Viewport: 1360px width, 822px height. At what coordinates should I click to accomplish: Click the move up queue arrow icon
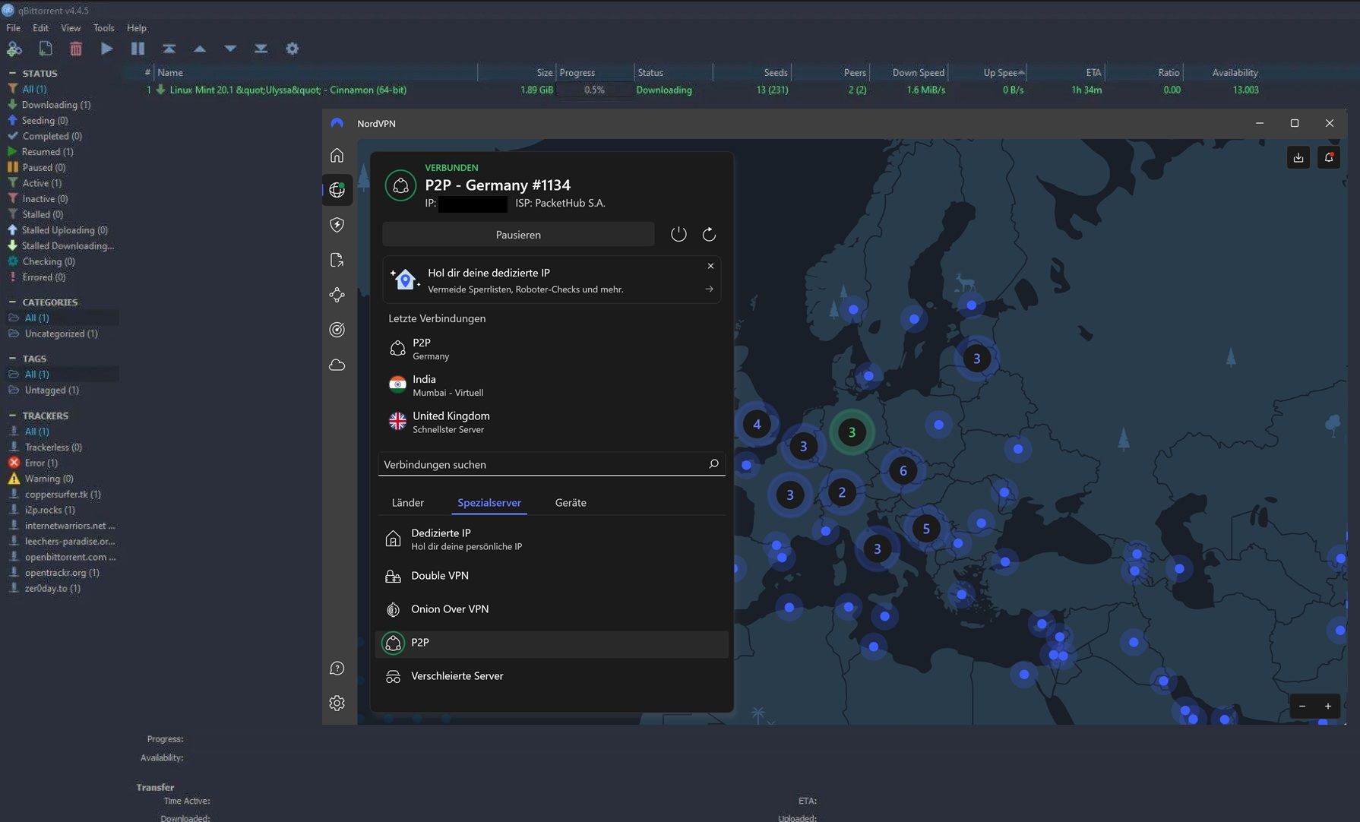click(200, 49)
